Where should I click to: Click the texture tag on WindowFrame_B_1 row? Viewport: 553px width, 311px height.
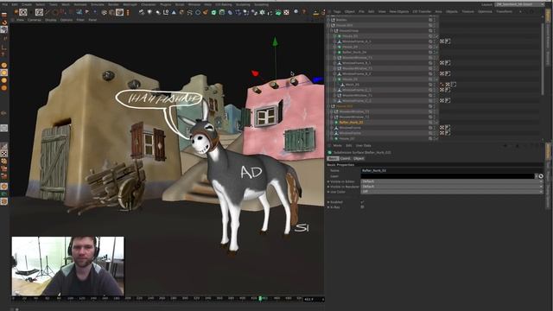point(448,63)
